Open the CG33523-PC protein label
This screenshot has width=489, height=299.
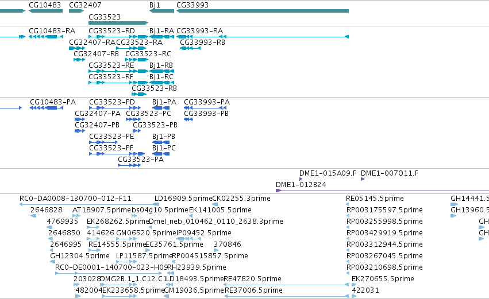(148, 114)
